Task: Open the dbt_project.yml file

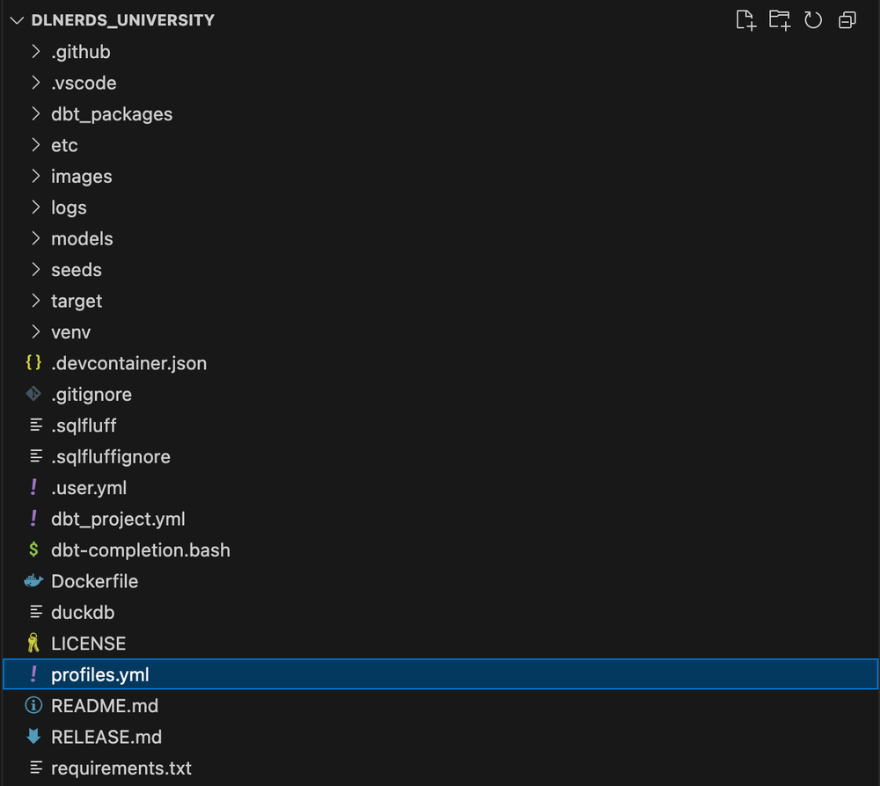Action: click(118, 518)
